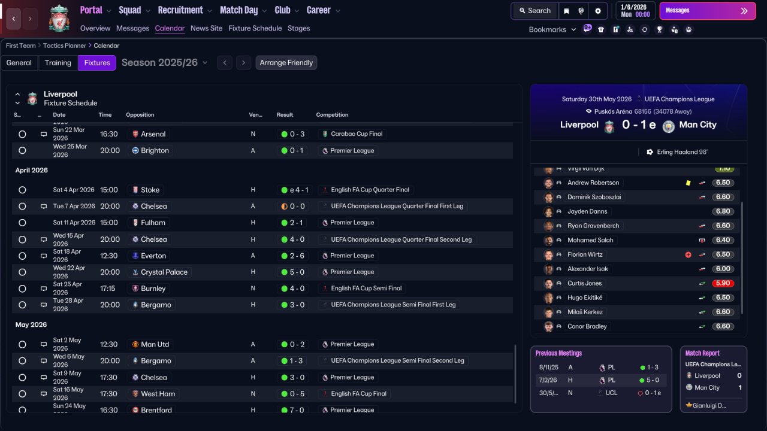The width and height of the screenshot is (767, 431).
Task: Click the purple Messages continue button
Action: tap(708, 11)
